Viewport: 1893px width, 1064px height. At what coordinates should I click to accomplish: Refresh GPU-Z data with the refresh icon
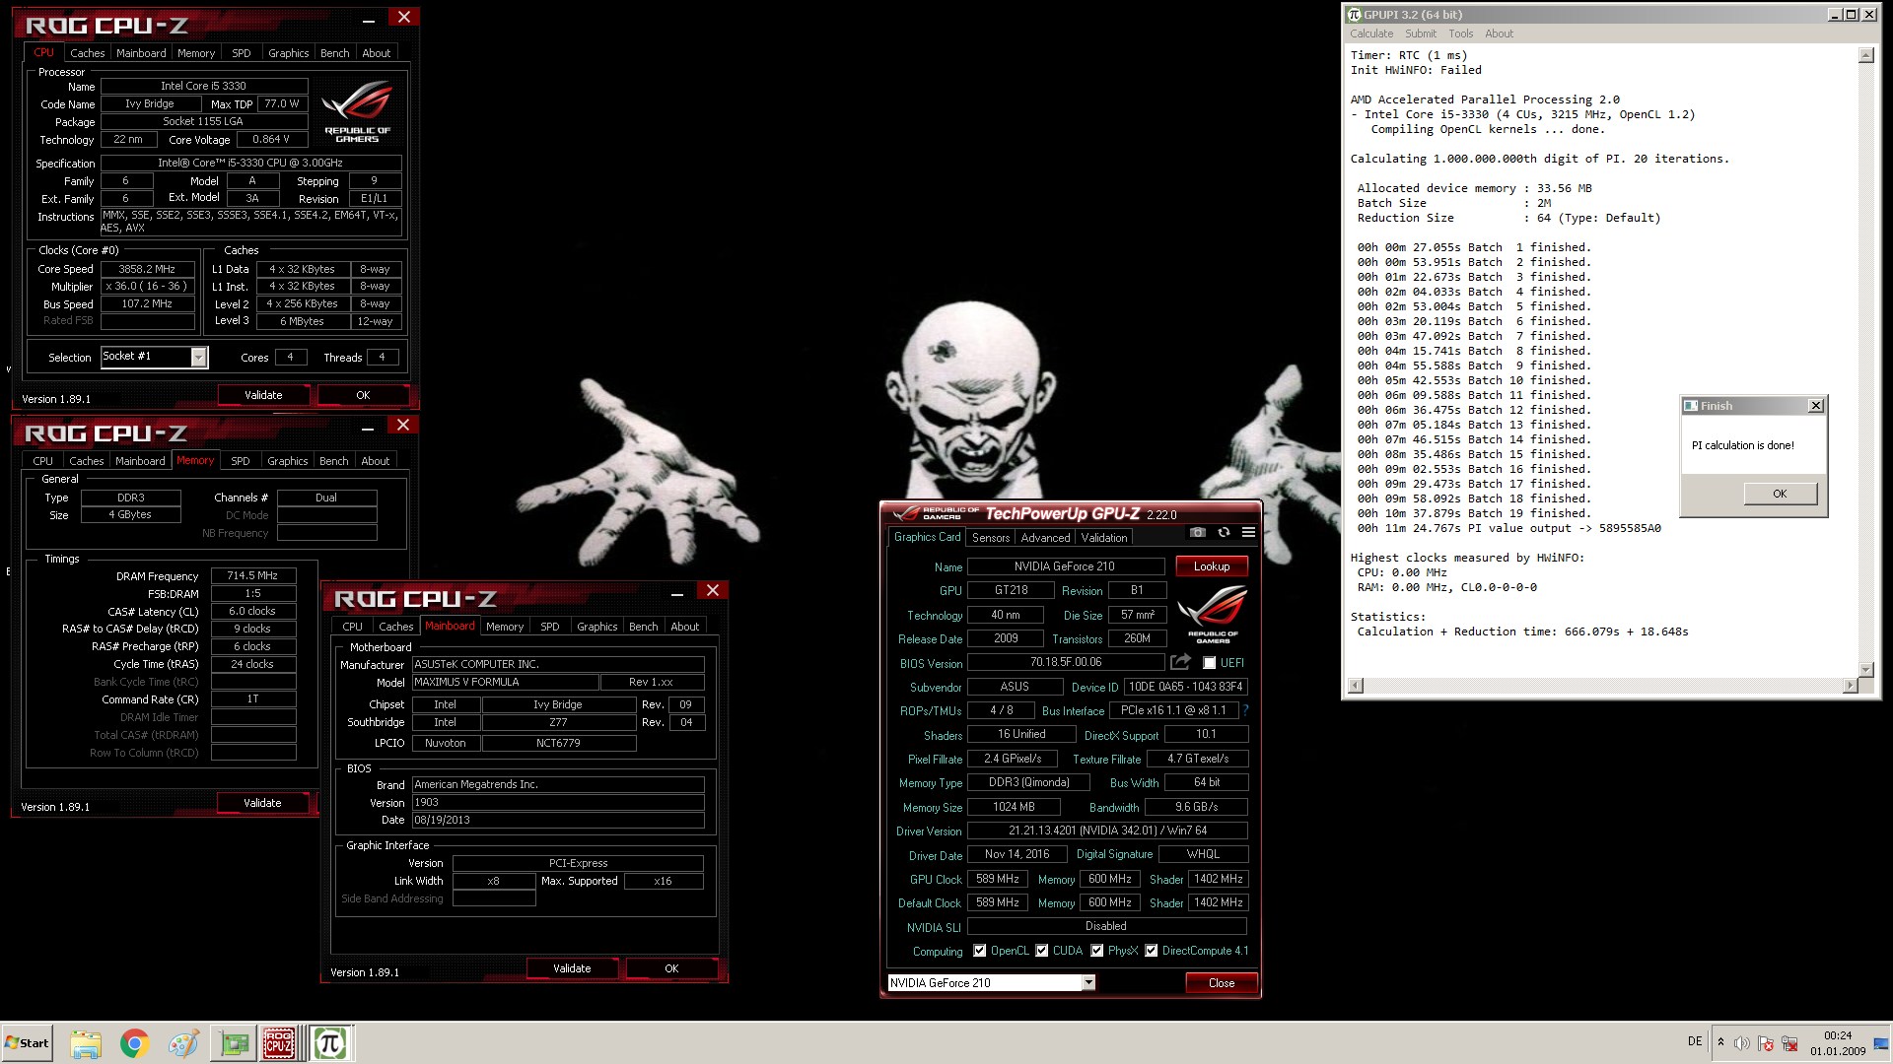coord(1224,533)
